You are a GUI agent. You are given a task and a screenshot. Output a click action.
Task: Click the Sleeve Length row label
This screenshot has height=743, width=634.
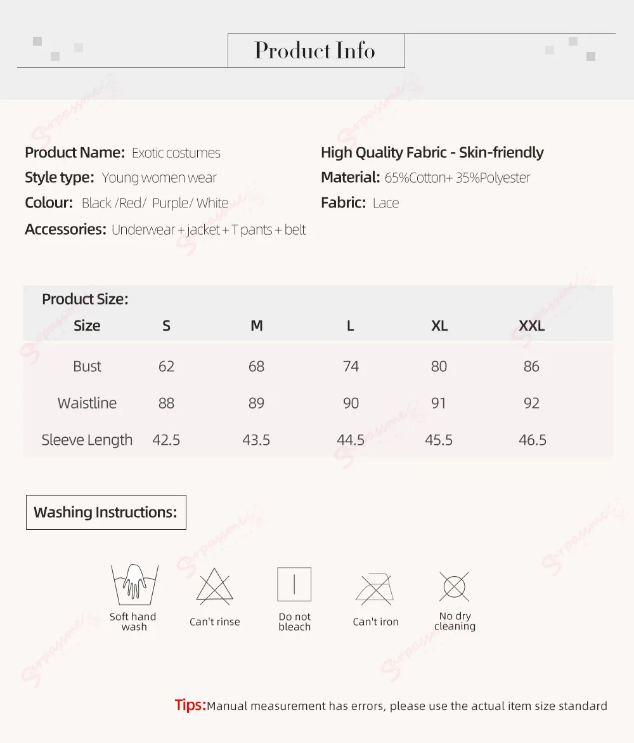[87, 440]
